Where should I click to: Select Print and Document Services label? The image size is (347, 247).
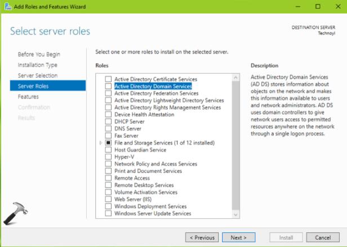click(148, 171)
